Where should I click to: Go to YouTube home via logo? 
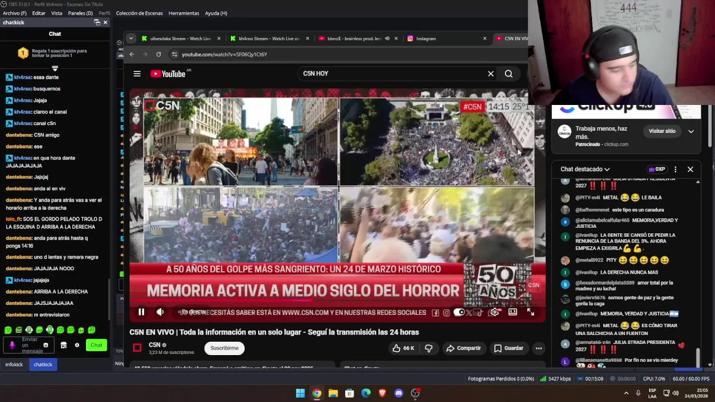[x=168, y=74]
